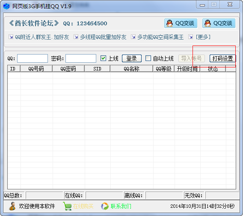Click penguin icon on first QQ交谈 button

pyautogui.click(x=169, y=23)
